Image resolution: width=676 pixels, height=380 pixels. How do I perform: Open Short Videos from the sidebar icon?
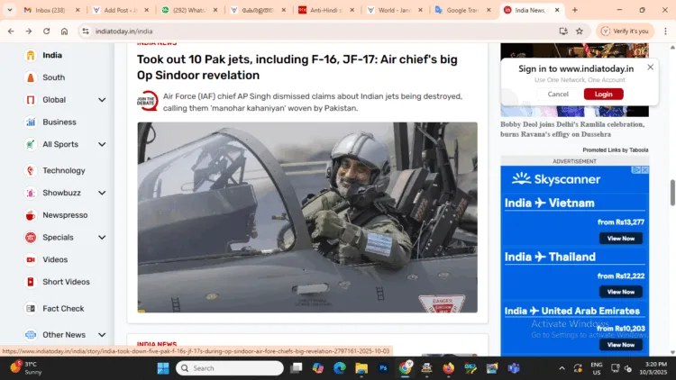pos(31,282)
